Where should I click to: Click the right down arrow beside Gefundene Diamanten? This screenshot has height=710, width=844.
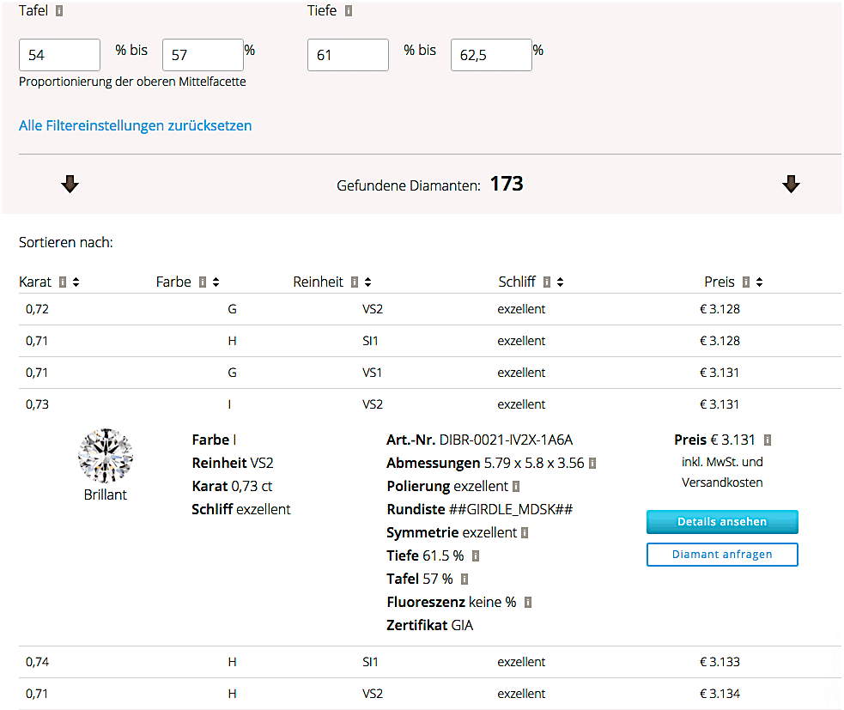[791, 184]
